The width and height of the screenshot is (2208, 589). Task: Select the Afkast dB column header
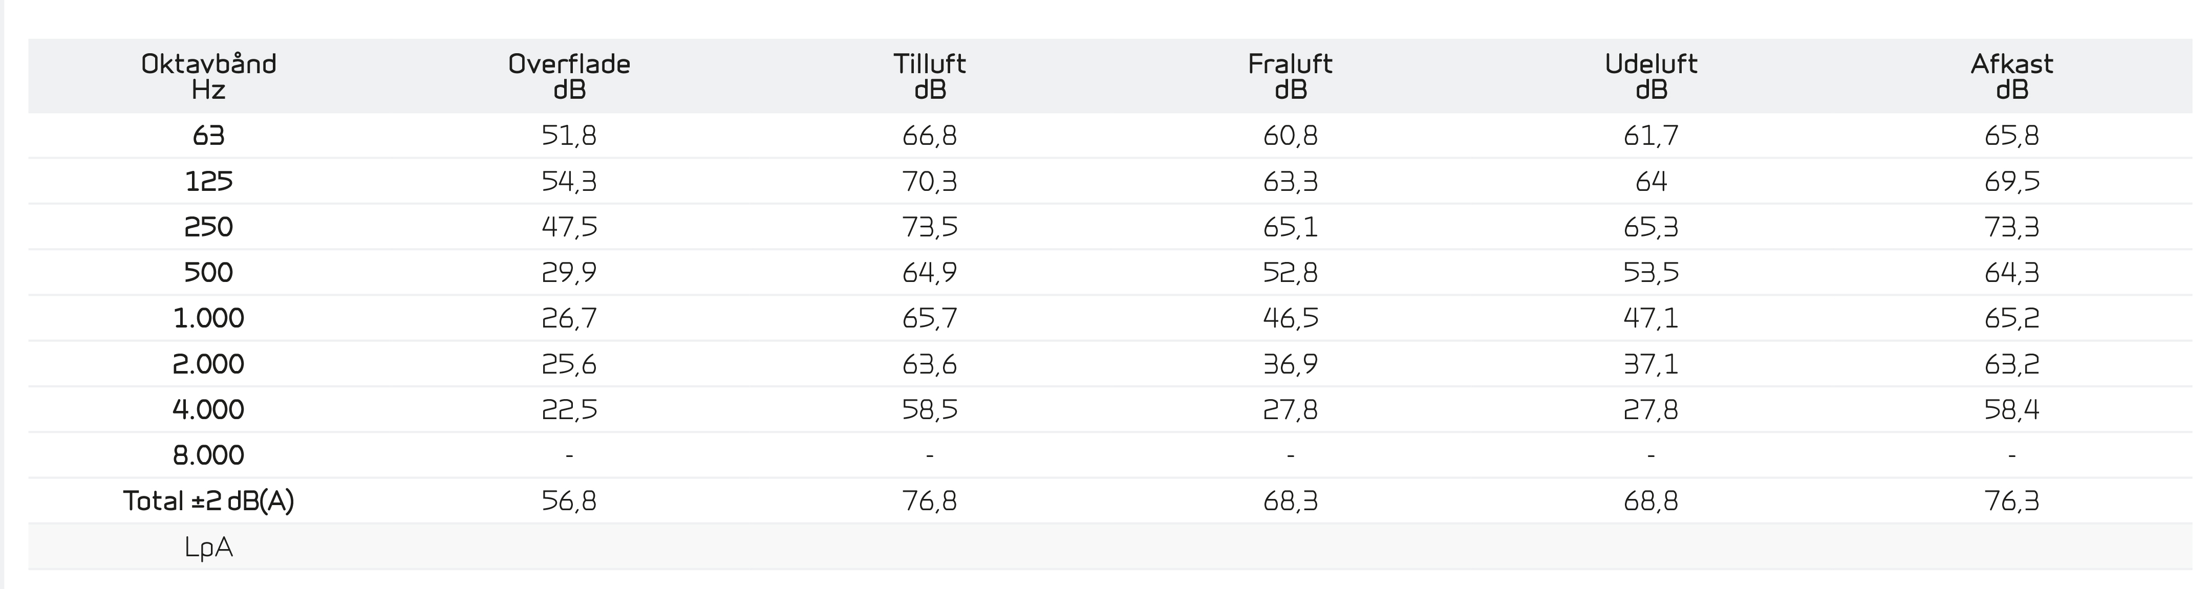click(2012, 76)
